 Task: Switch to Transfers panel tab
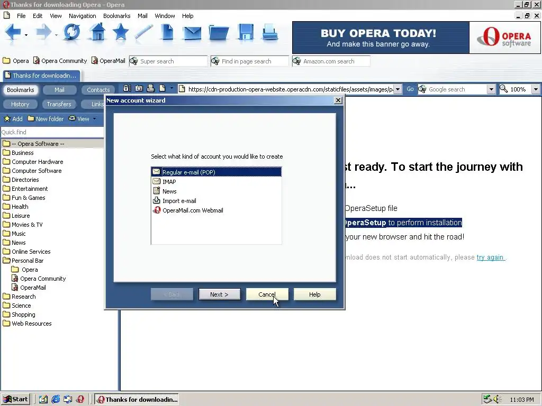(x=59, y=104)
